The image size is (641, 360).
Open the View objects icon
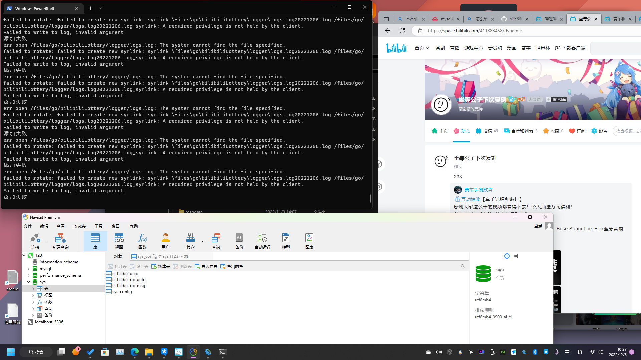[x=119, y=241]
